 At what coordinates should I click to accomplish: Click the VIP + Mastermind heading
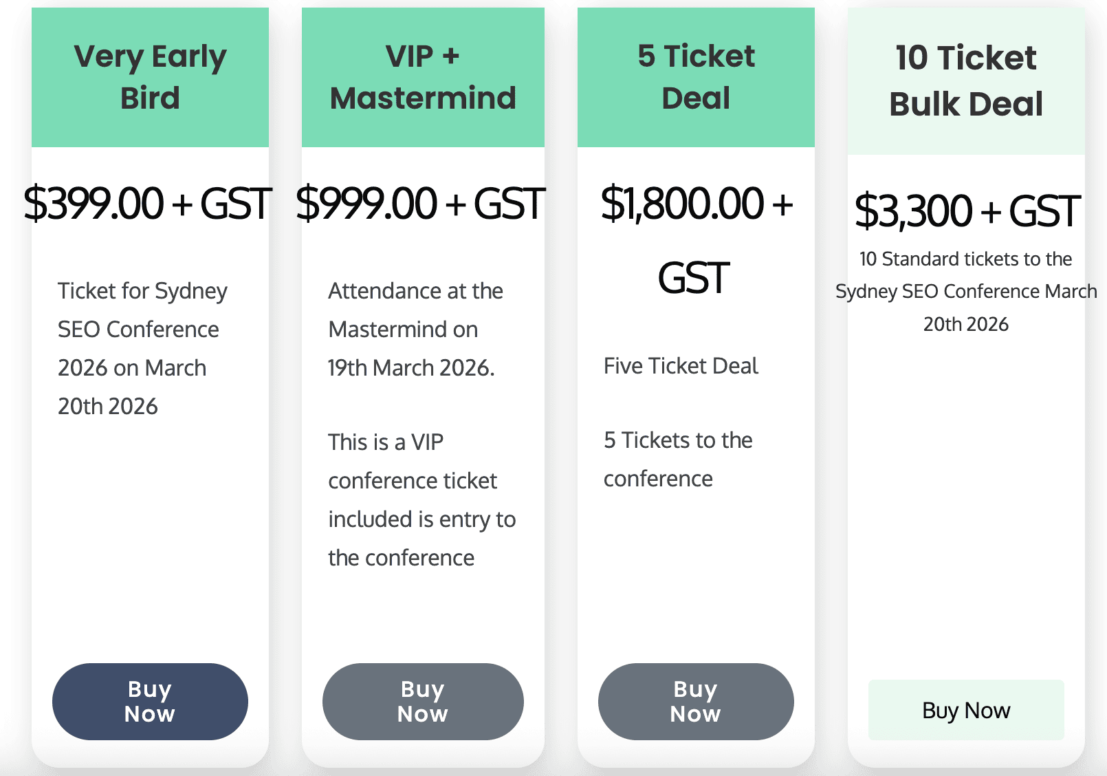coord(423,76)
